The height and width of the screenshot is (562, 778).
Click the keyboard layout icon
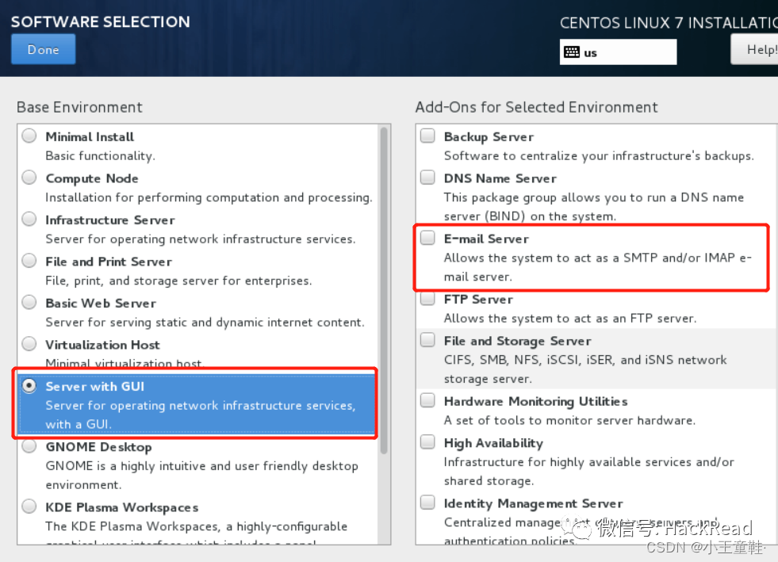click(571, 52)
